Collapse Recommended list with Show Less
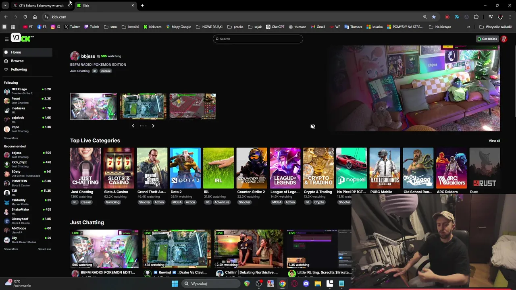The image size is (516, 290). coord(44,249)
